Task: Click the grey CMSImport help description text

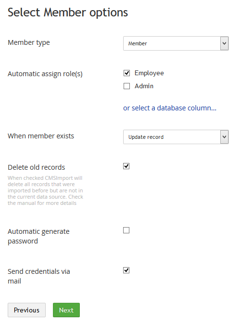Action: click(45, 190)
